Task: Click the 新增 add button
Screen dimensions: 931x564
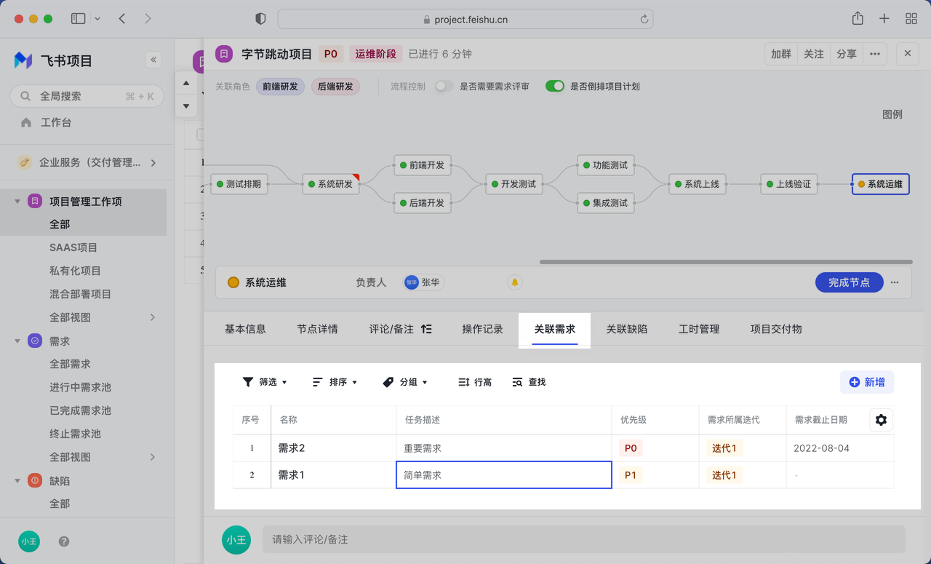Action: coord(866,382)
